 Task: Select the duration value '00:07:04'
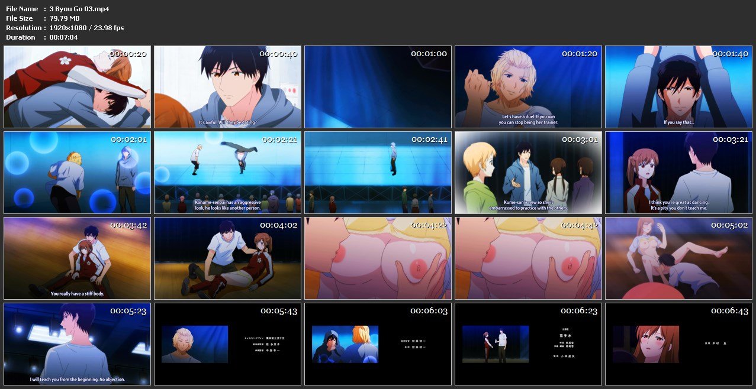(63, 37)
